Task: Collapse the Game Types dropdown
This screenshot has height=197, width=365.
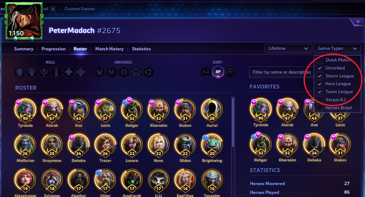Action: 337,48
